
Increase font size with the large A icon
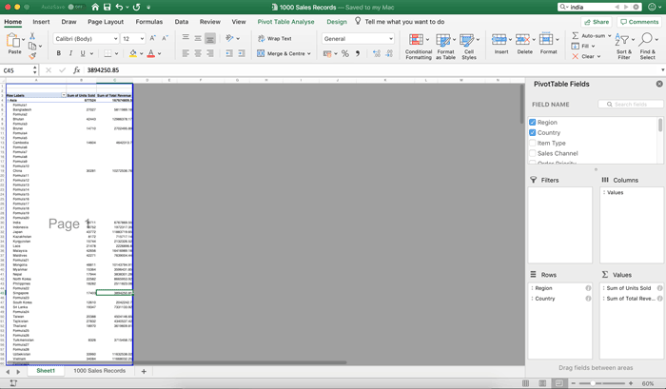(153, 38)
